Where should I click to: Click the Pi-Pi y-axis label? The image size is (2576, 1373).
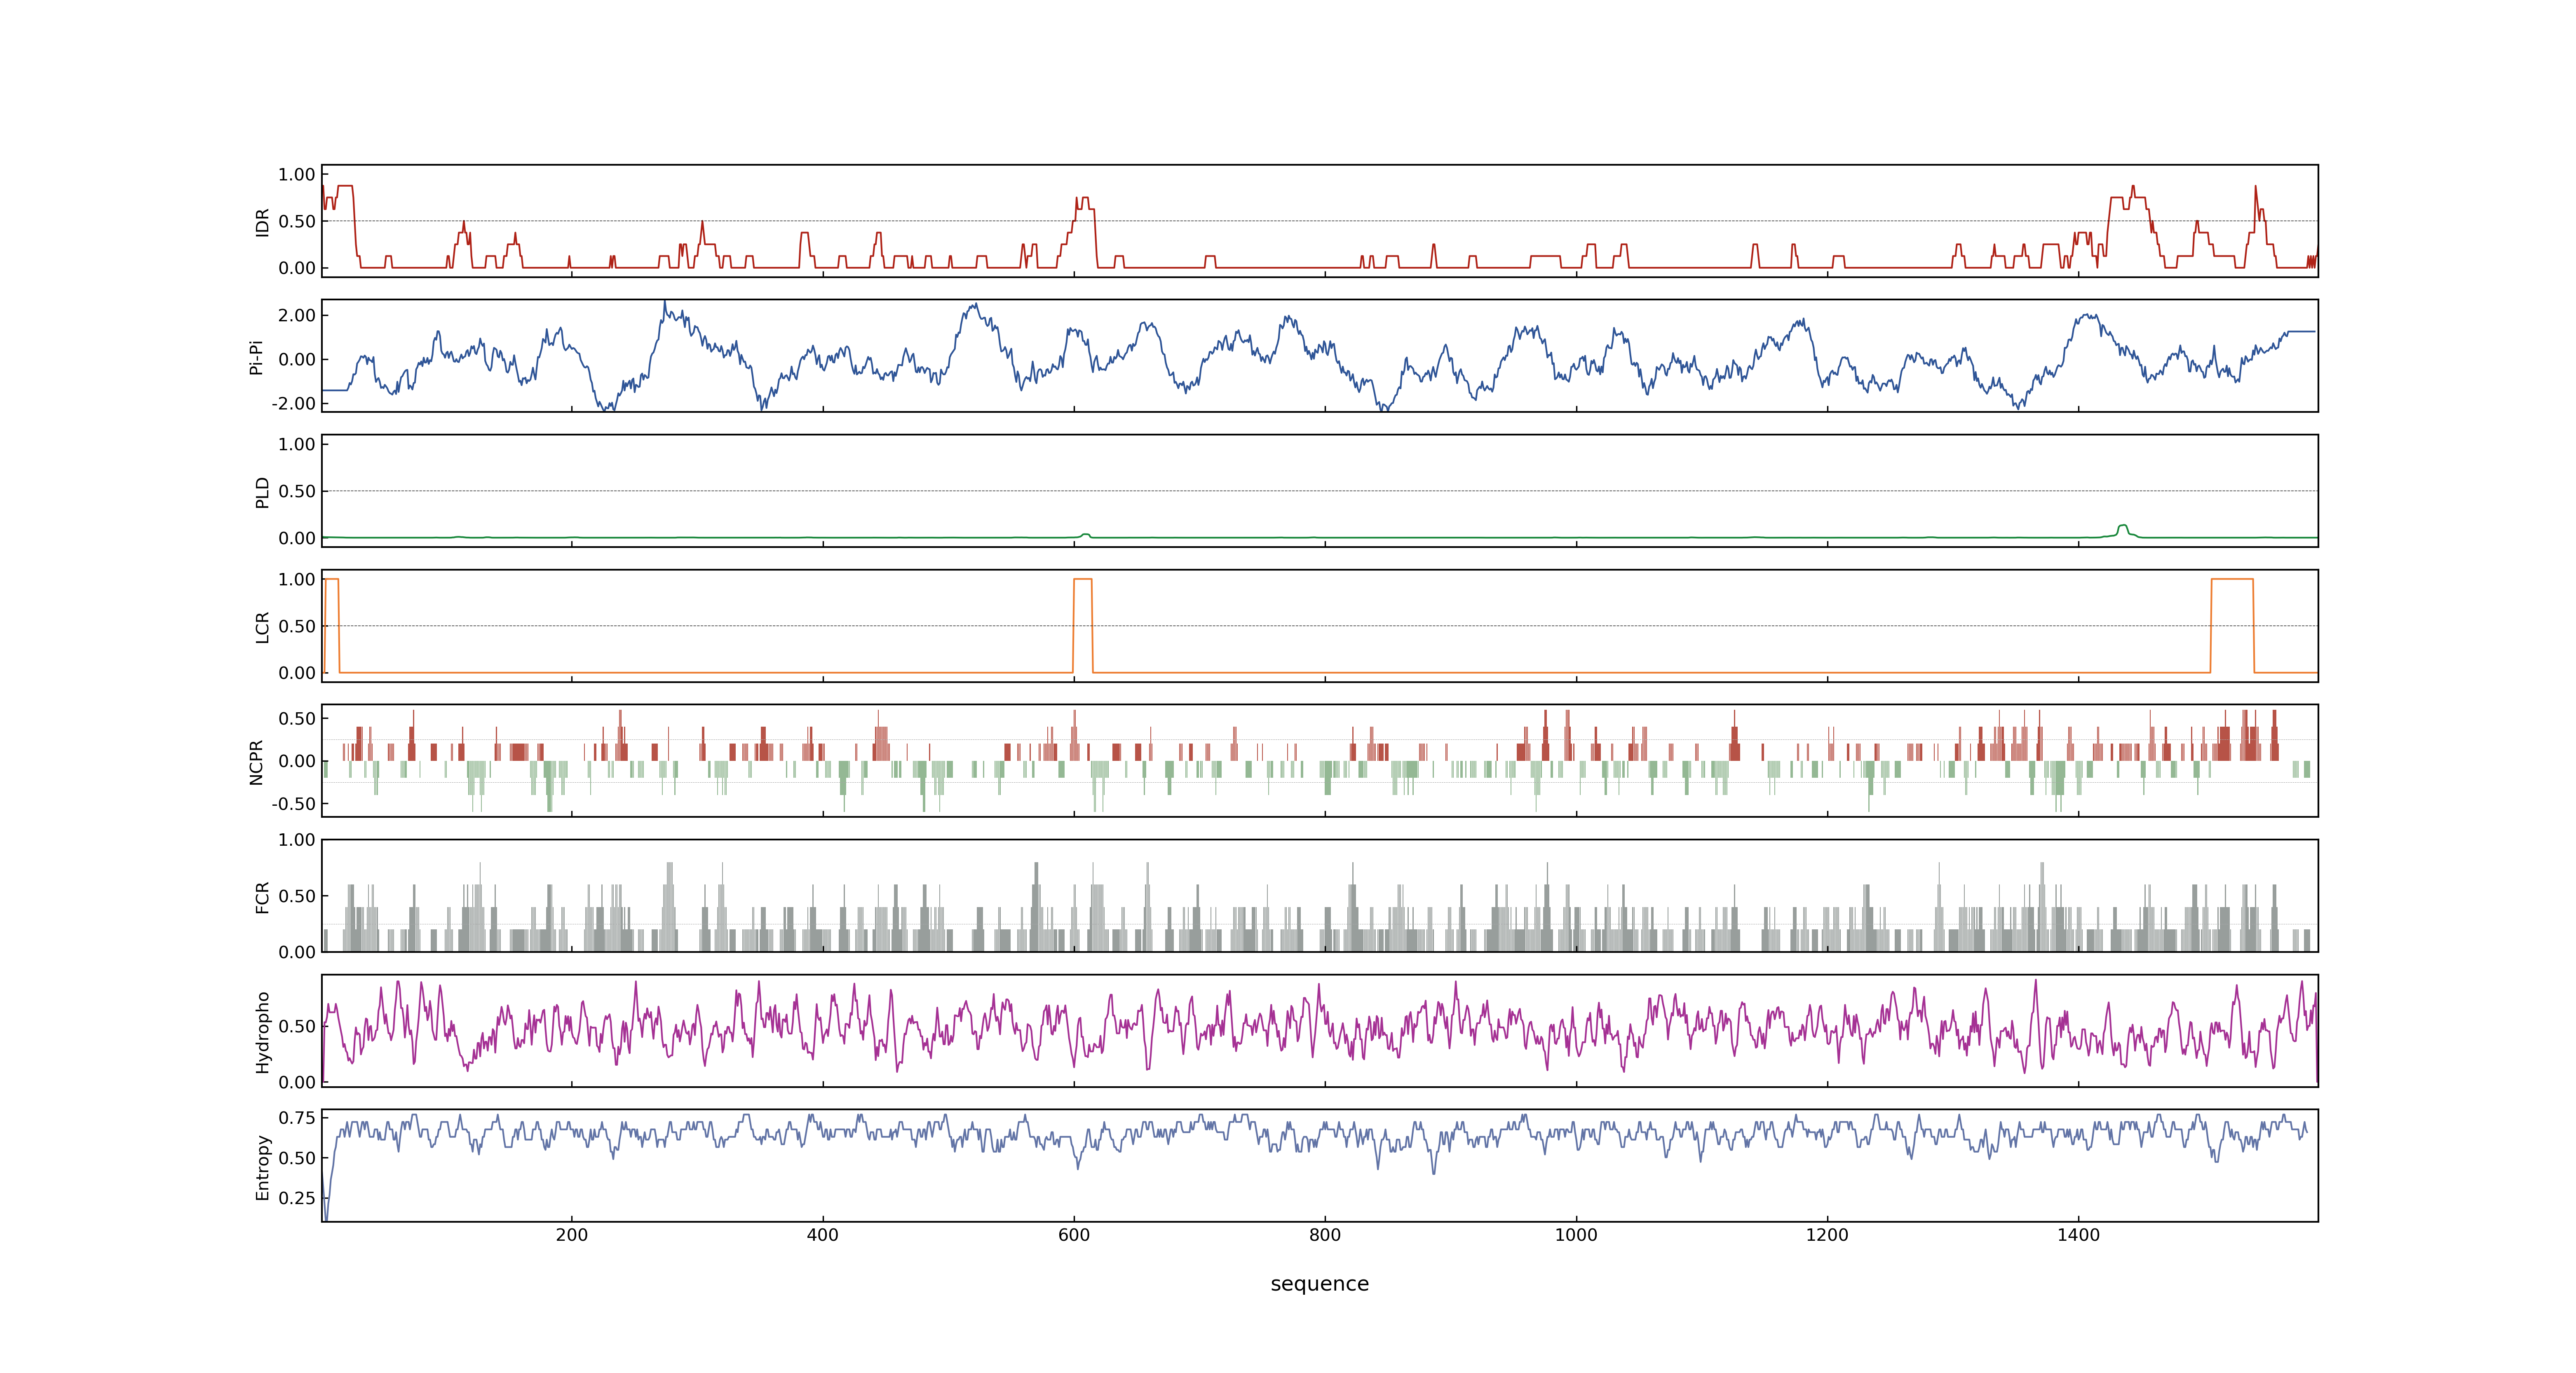coord(256,357)
